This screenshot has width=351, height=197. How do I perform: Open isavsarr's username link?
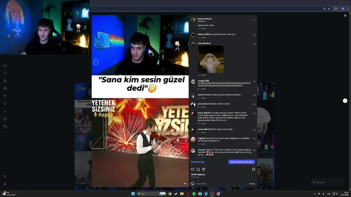coord(202,150)
